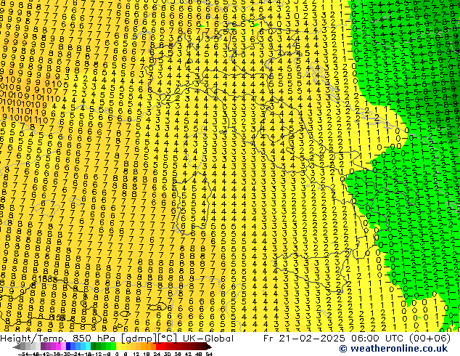Click the '54' value under the color scale

click(209, 355)
